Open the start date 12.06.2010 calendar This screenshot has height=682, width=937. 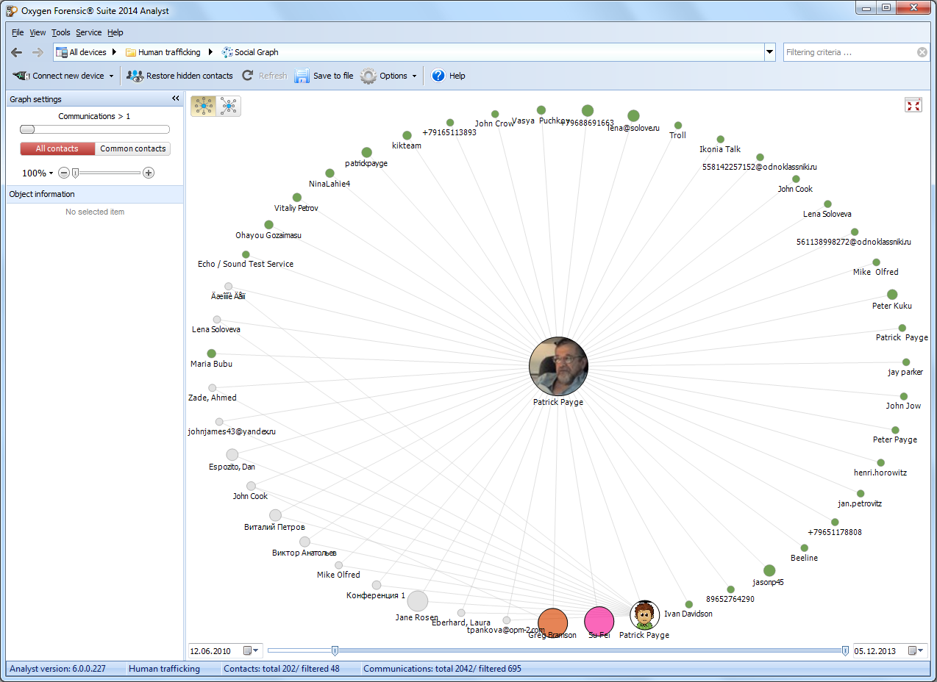coord(252,650)
